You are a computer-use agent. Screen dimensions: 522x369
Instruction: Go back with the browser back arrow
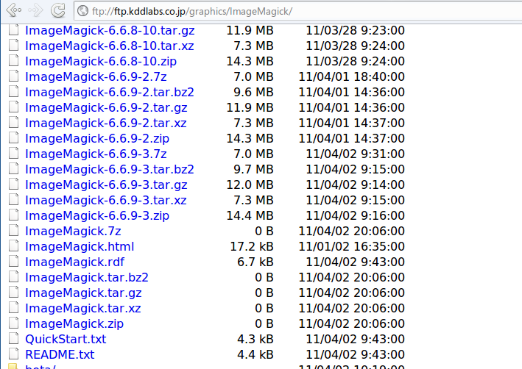(14, 10)
